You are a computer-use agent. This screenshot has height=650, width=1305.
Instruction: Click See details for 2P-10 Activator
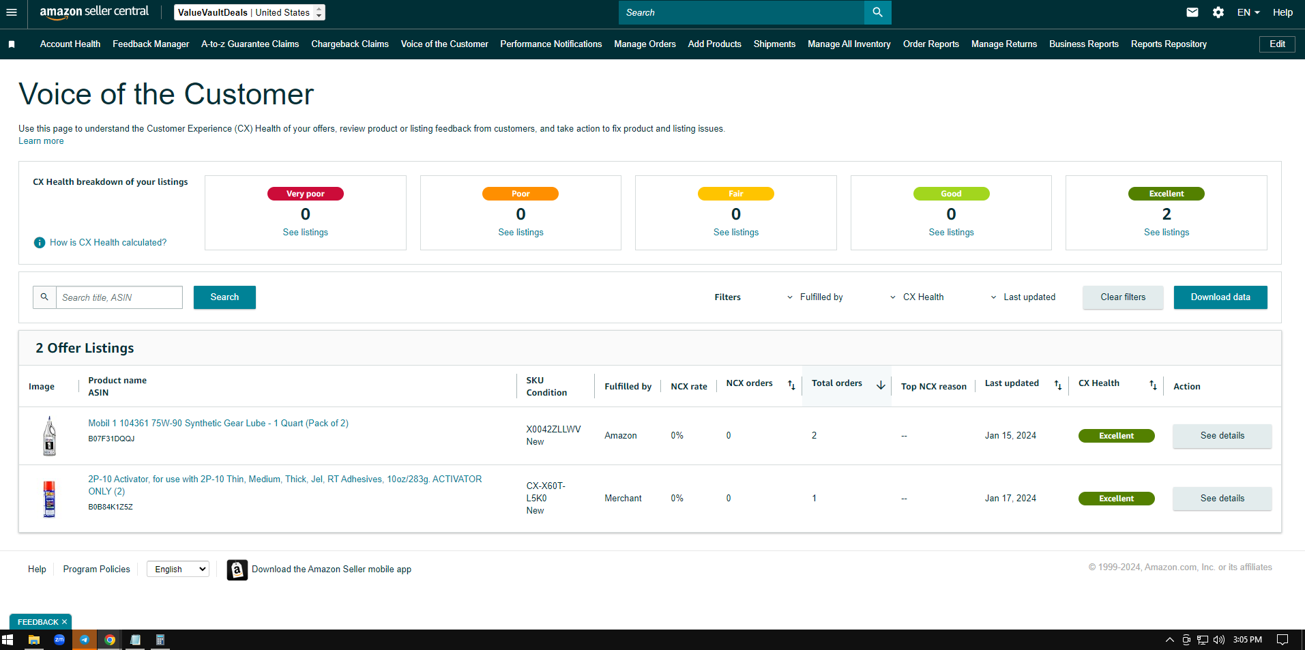click(x=1222, y=499)
